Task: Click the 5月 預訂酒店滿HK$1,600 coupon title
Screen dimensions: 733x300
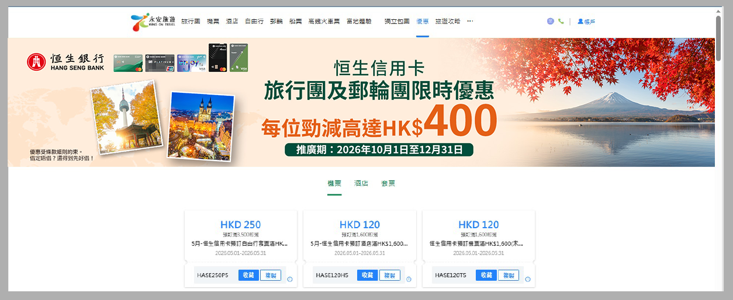Action: 359,243
